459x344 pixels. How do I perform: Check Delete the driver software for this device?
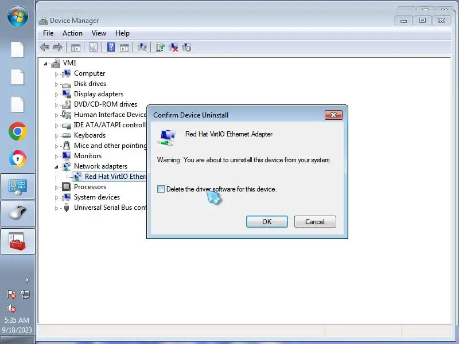coord(161,189)
